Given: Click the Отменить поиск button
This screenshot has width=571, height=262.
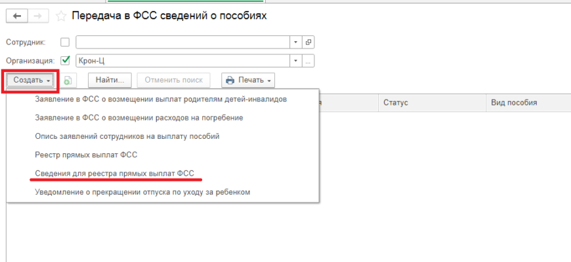Looking at the screenshot, I should 174,81.
